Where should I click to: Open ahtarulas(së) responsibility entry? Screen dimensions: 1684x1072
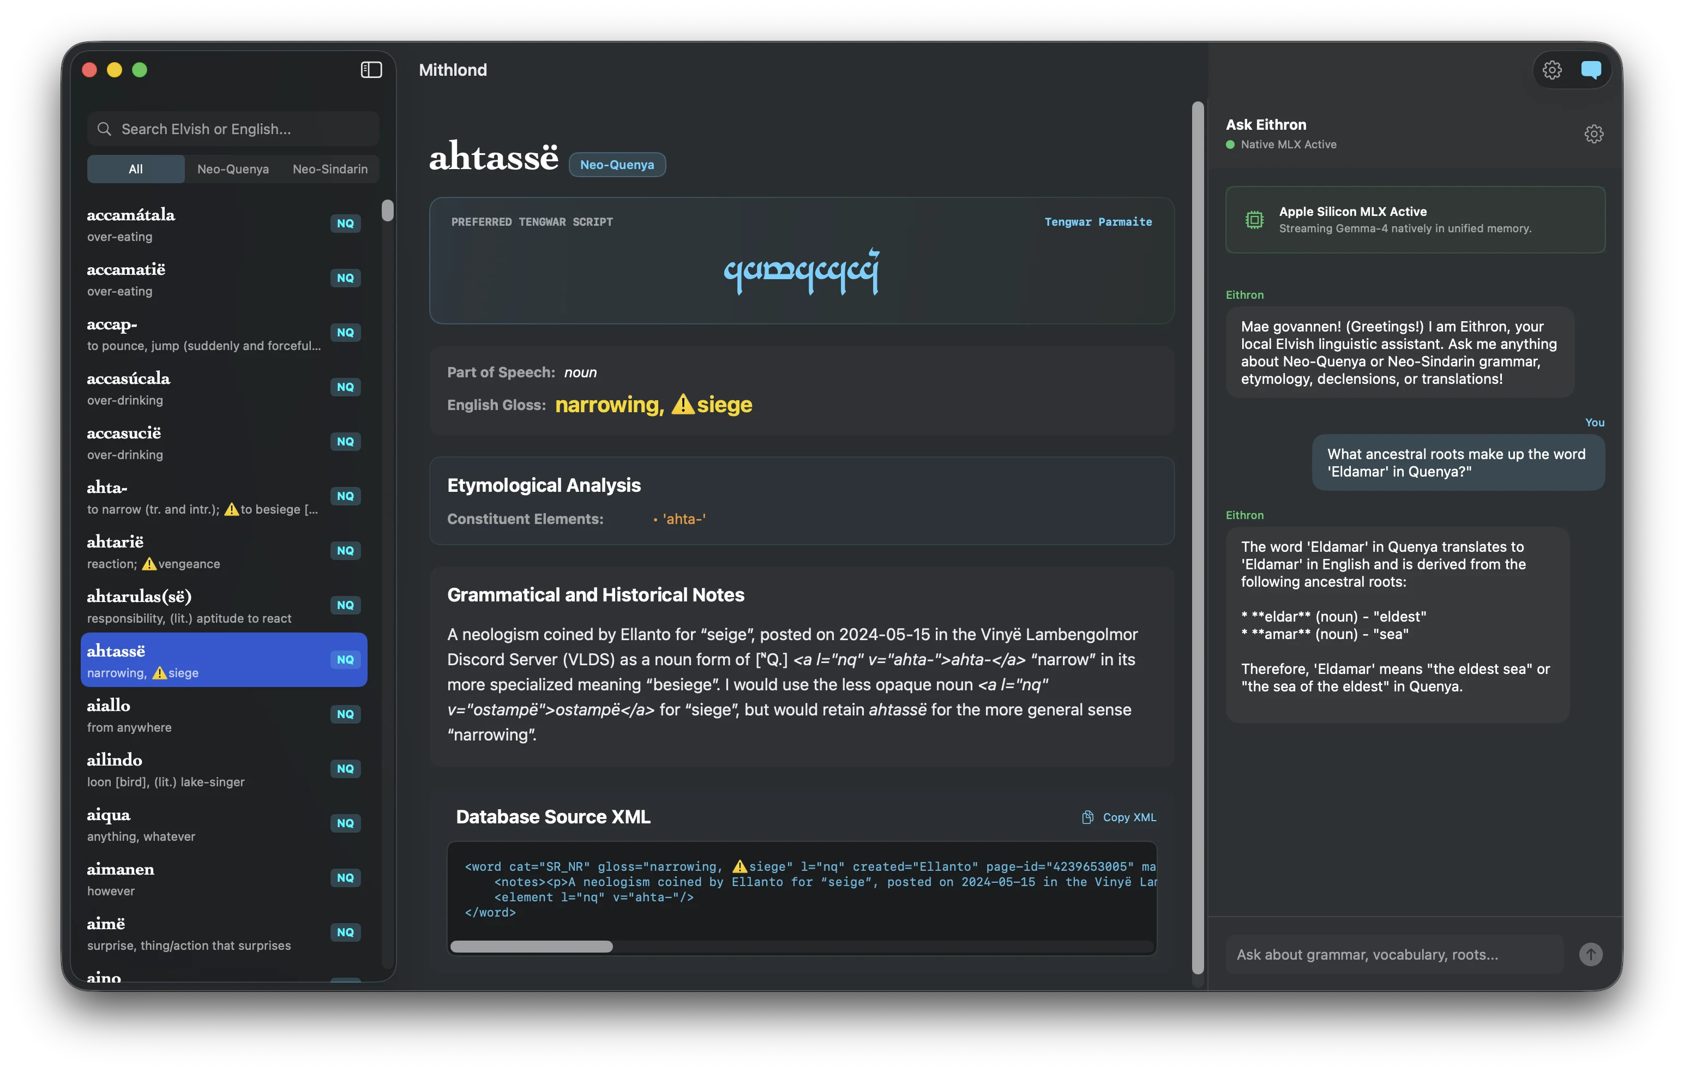point(224,606)
